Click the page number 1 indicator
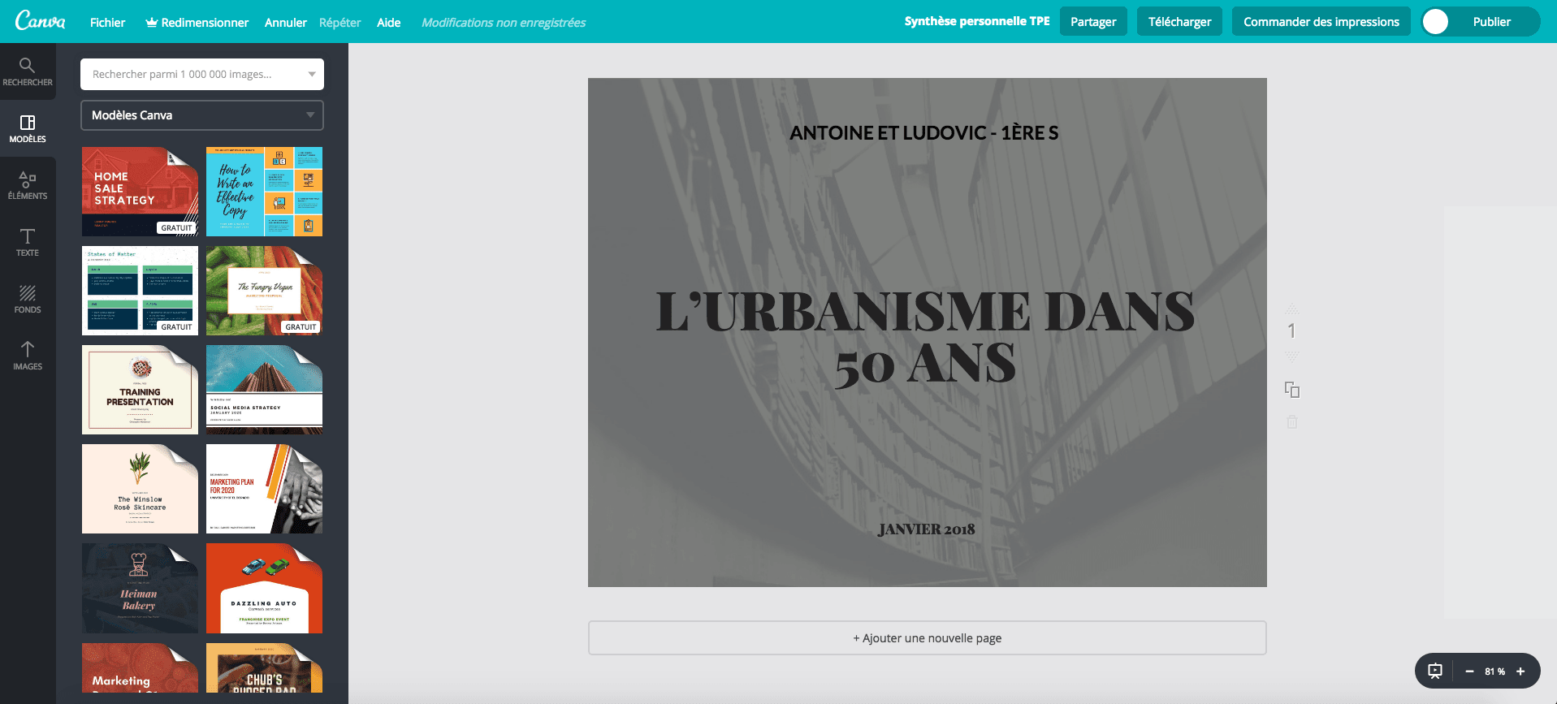The height and width of the screenshot is (704, 1557). pos(1291,331)
